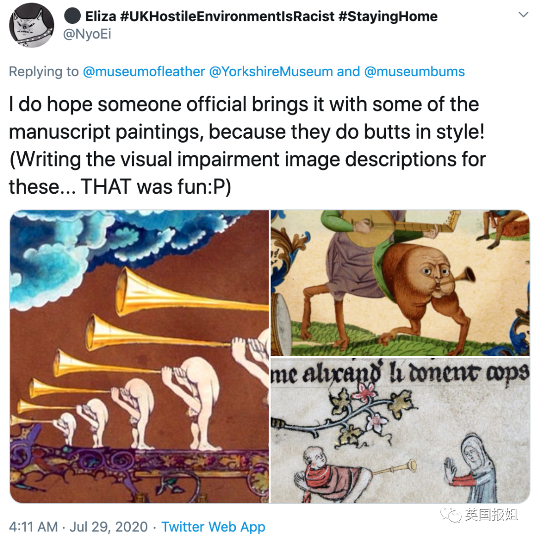535x538 pixels.
Task: Open the @museumofleather mention
Action: click(144, 72)
